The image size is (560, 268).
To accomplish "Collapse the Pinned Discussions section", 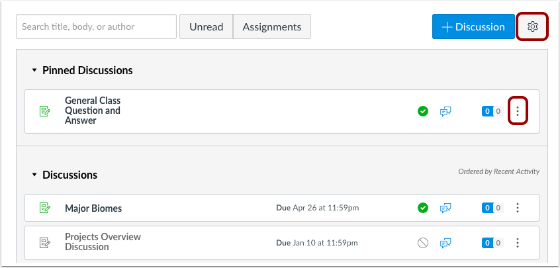I will [x=34, y=70].
